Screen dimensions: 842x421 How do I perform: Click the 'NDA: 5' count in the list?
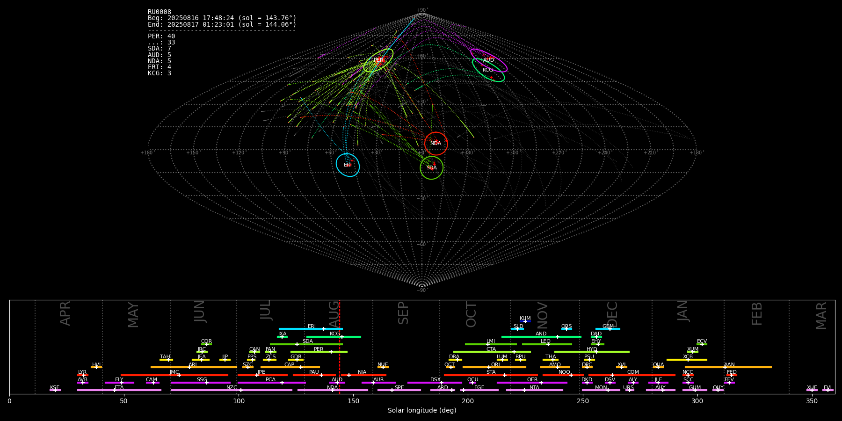click(x=160, y=61)
